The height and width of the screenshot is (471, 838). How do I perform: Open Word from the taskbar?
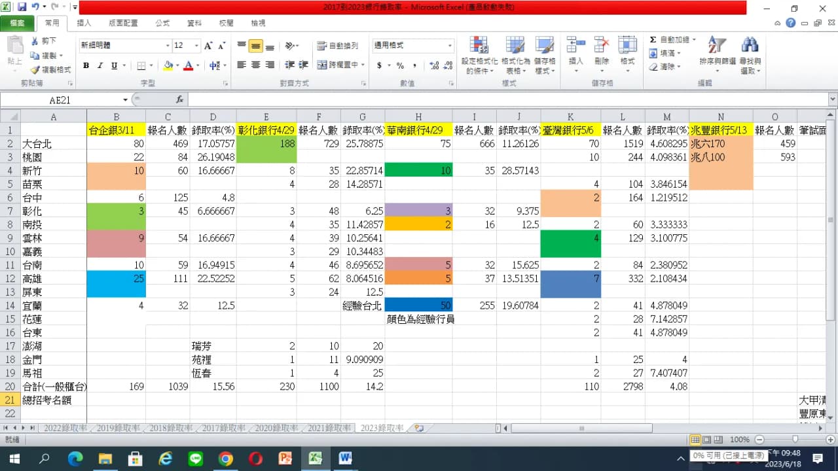(x=346, y=458)
